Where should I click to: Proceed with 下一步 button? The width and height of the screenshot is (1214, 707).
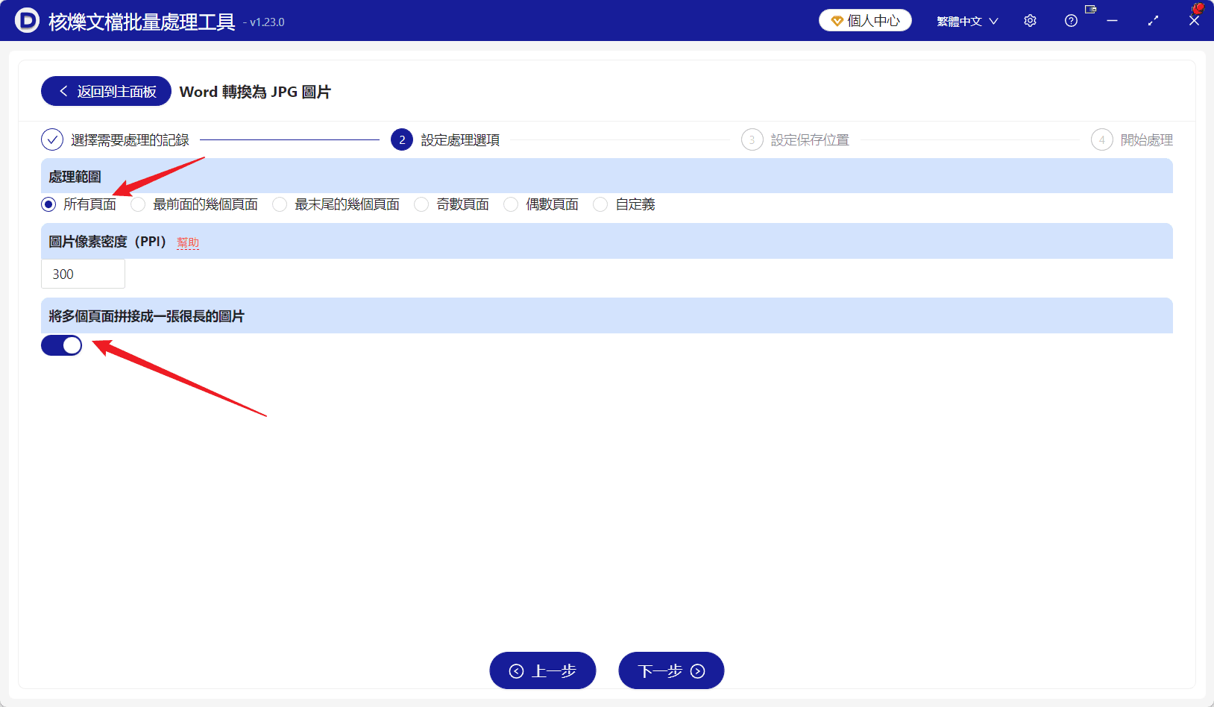[671, 670]
